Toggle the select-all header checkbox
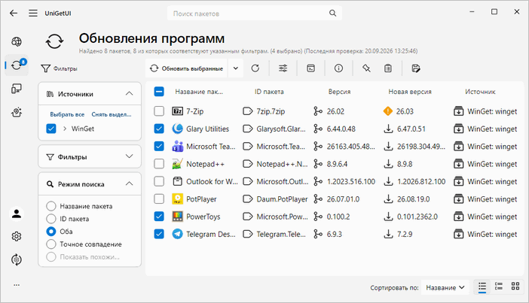This screenshot has height=303, width=529. [159, 92]
